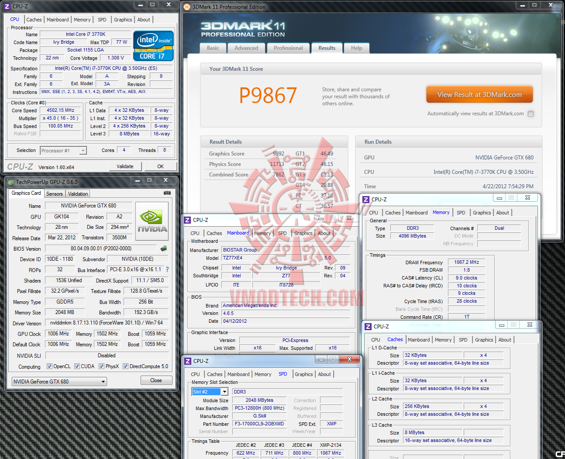This screenshot has width=565, height=459.
Task: Click the Specification field i7-3770K CPU
Action: 106,68
